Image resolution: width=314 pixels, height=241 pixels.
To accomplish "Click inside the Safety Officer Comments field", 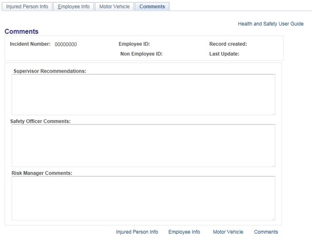I will click(x=143, y=145).
